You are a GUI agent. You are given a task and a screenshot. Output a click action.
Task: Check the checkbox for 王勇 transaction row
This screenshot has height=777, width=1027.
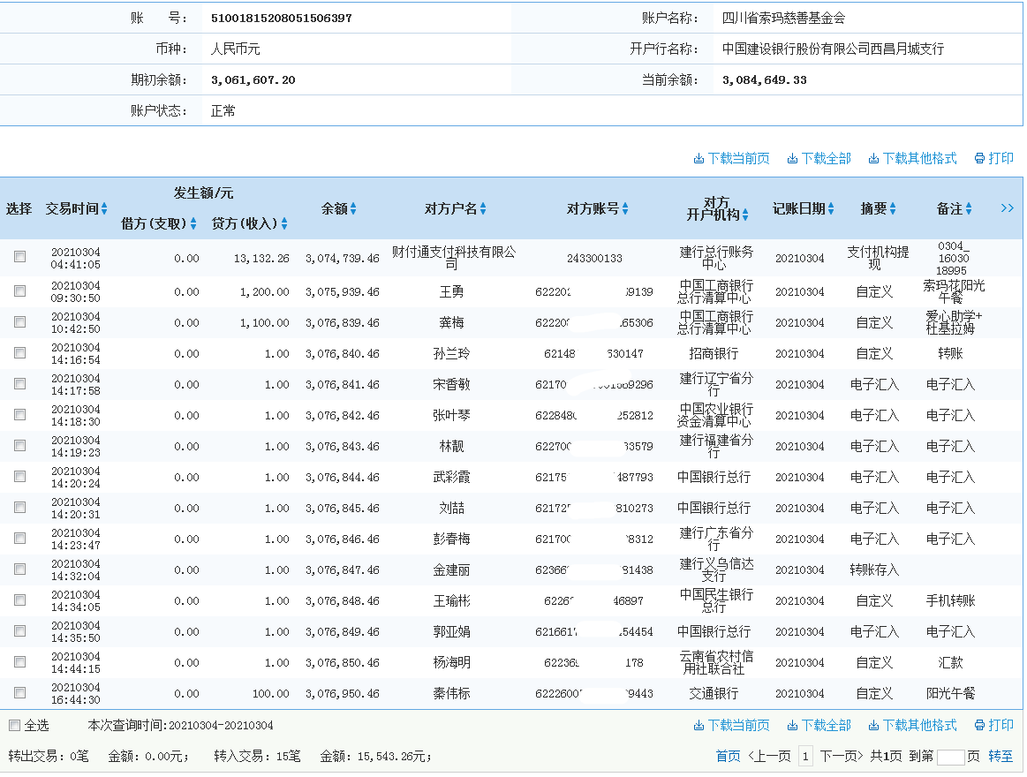[x=19, y=292]
